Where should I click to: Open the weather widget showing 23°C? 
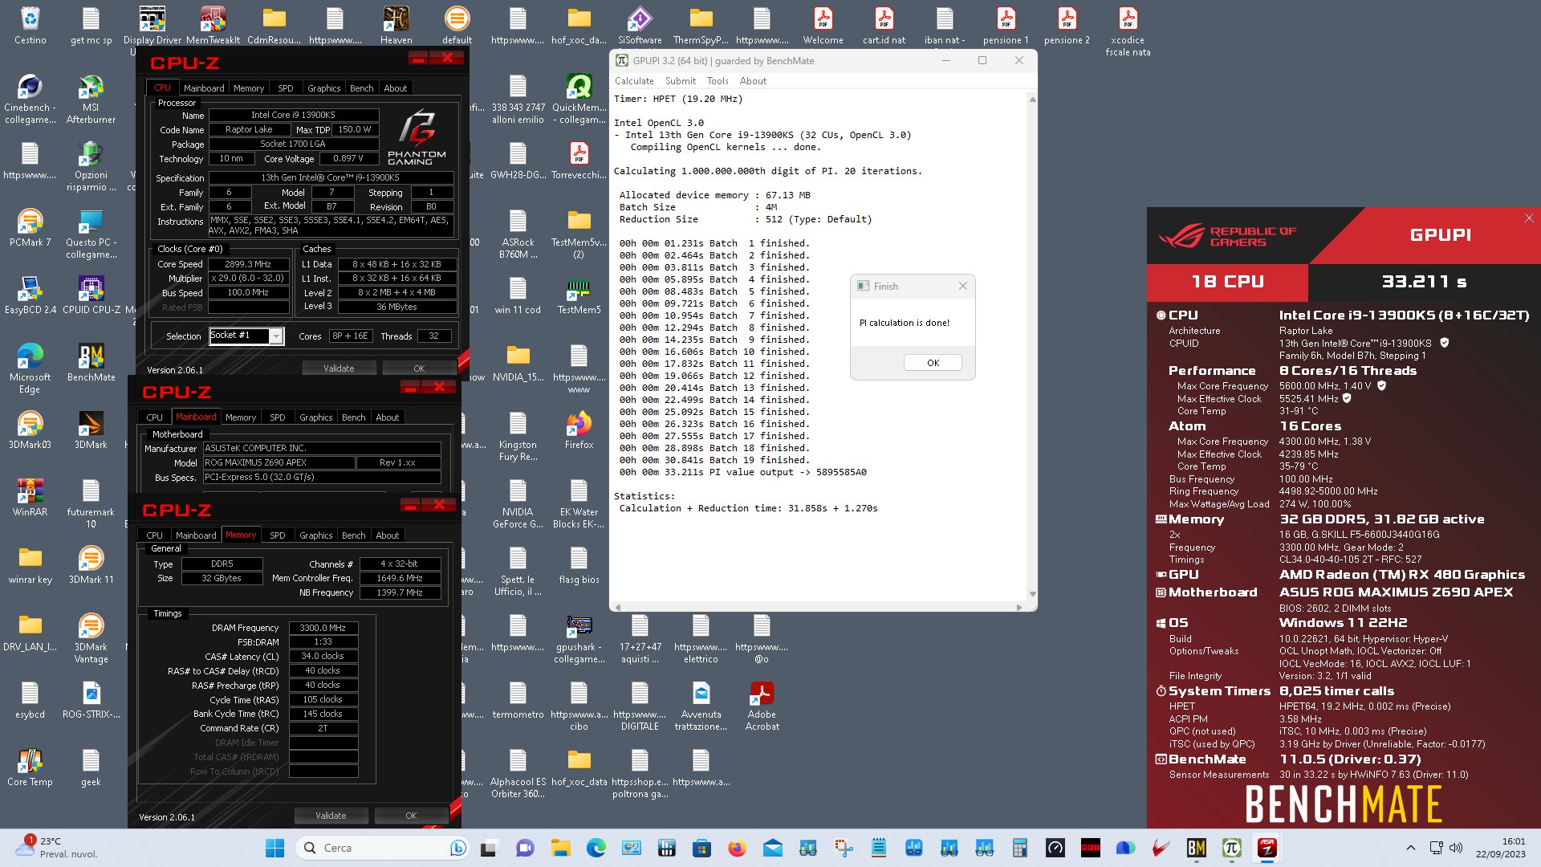[56, 848]
